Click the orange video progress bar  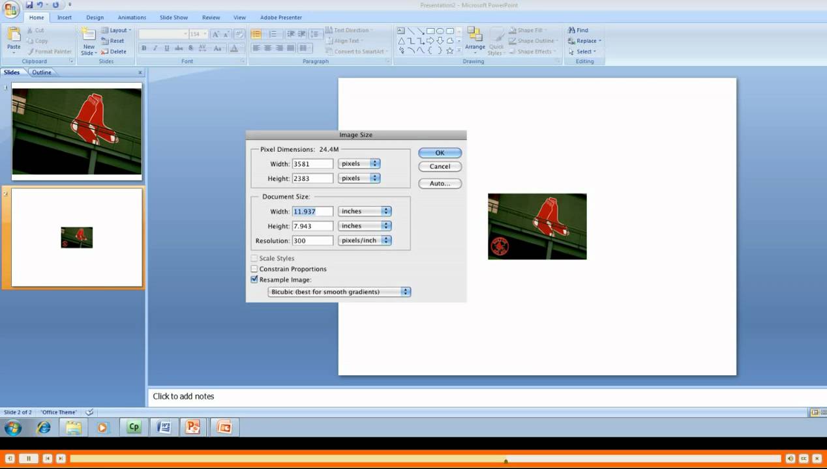(425, 459)
